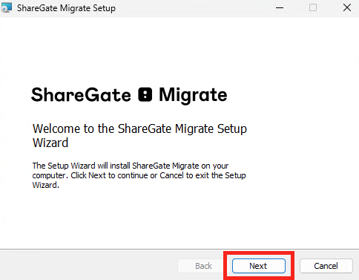Click Next to continue setup
Image resolution: width=359 pixels, height=280 pixels.
click(x=259, y=266)
